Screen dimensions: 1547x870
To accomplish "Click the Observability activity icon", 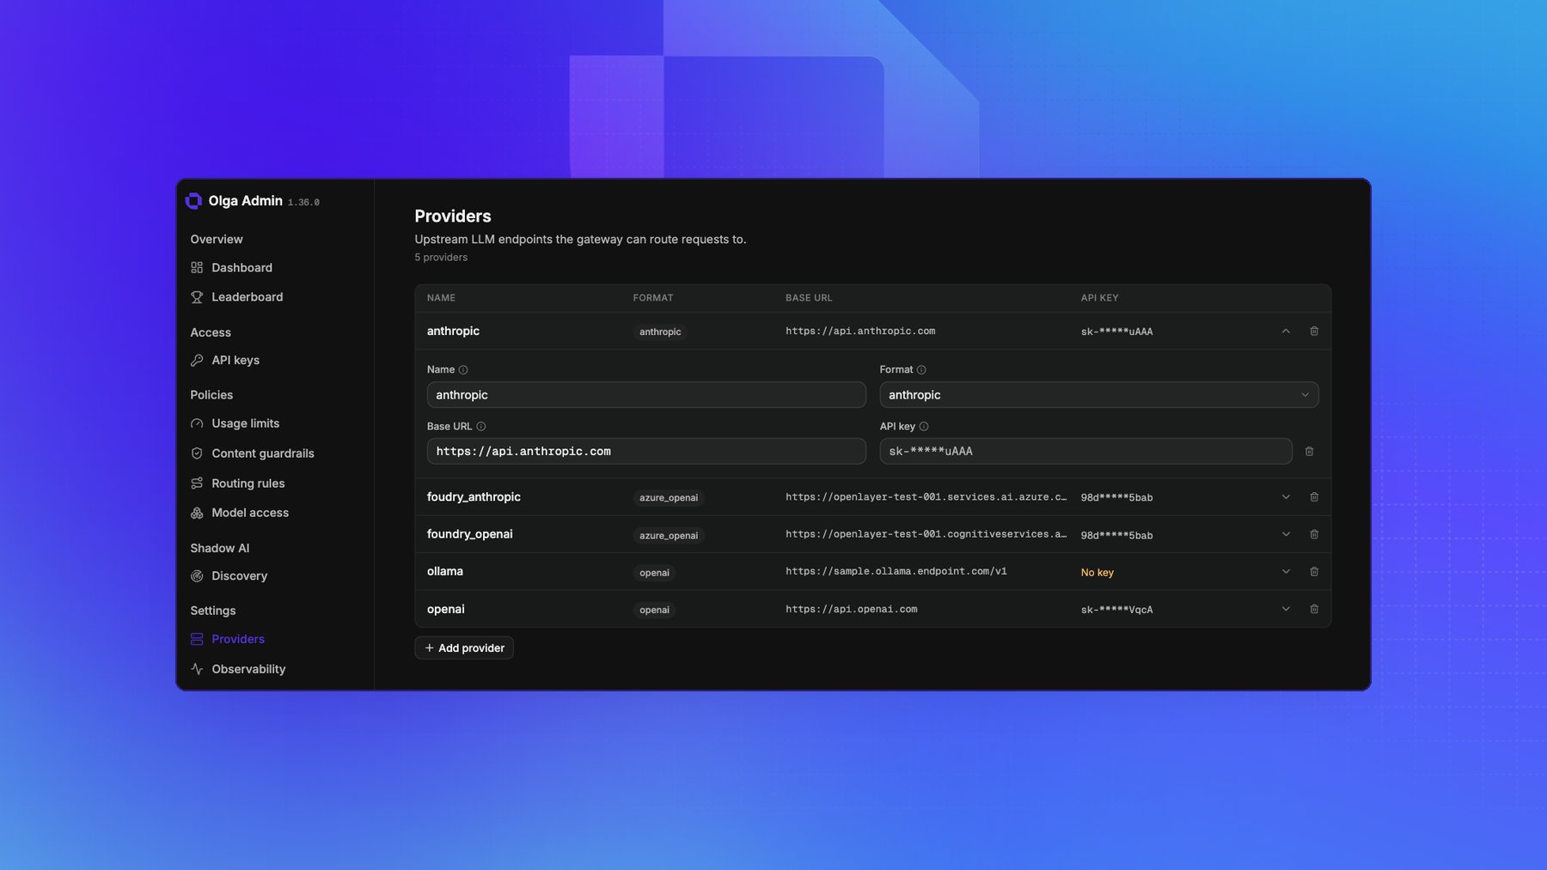I will [197, 669].
